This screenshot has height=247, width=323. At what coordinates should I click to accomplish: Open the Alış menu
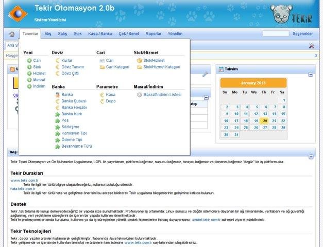pyautogui.click(x=48, y=34)
